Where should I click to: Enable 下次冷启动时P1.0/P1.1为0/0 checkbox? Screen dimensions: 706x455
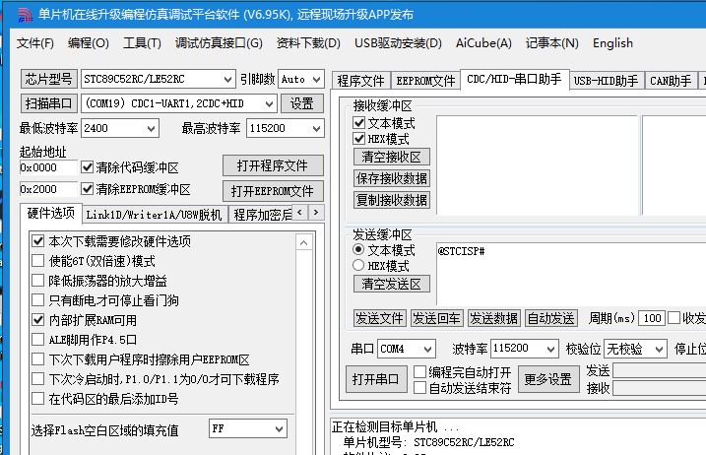(x=37, y=379)
